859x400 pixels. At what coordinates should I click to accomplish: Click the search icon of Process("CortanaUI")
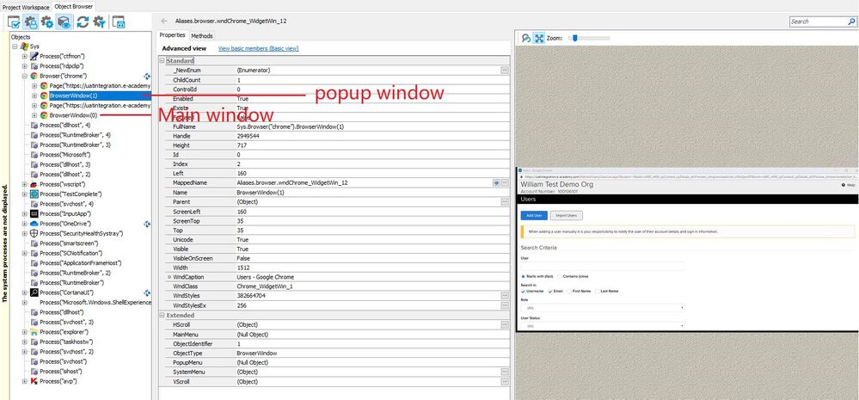(34, 293)
